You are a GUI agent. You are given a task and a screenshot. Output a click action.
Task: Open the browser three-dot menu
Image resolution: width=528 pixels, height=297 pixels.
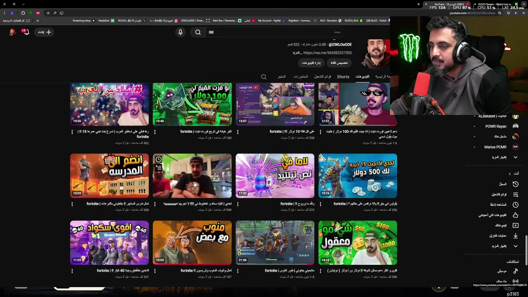tap(4, 13)
